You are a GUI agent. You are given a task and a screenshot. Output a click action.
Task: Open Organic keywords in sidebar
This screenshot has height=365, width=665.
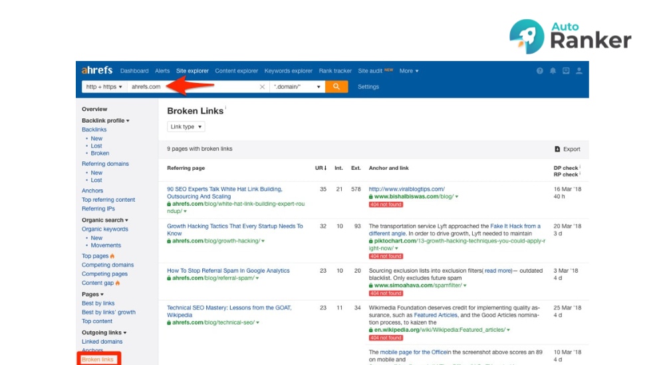coord(105,229)
